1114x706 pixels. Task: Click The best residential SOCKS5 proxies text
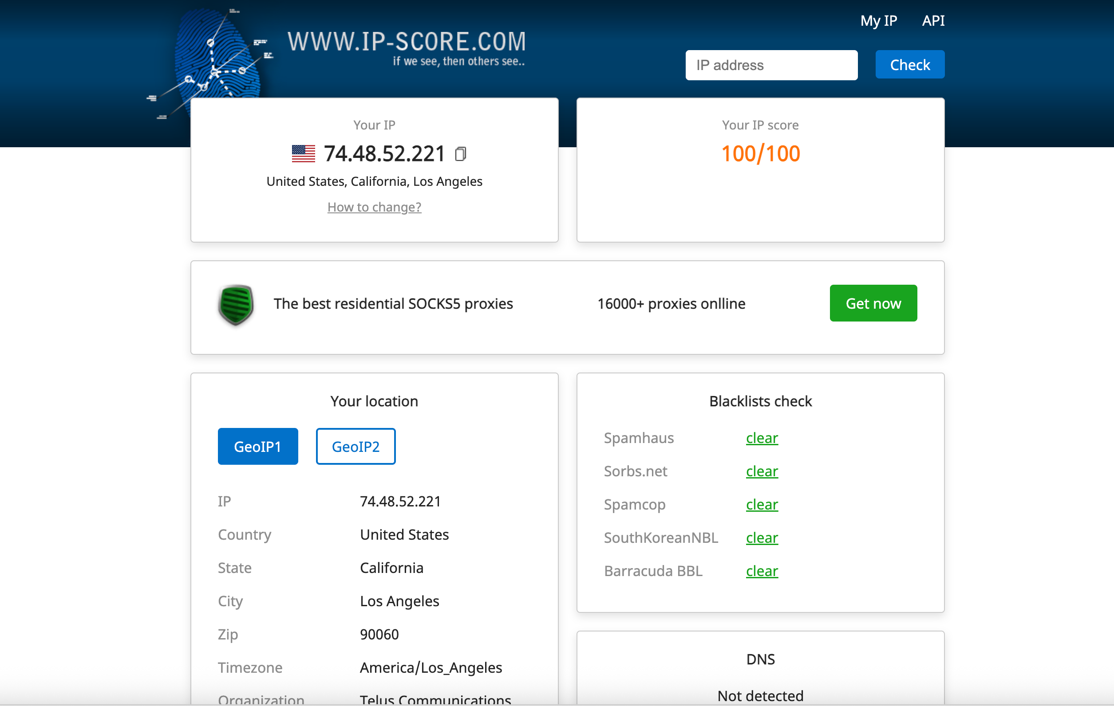coord(393,304)
